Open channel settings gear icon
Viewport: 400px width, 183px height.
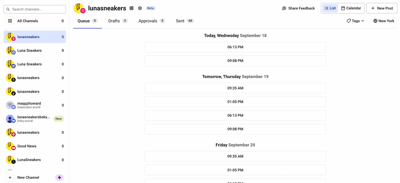pos(140,8)
